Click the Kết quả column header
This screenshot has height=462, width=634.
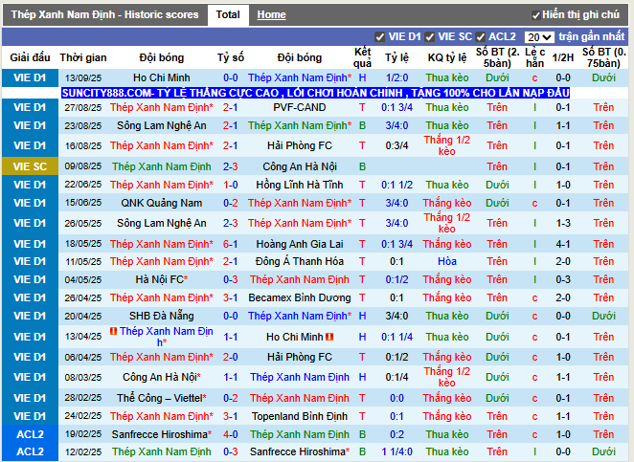coord(362,57)
